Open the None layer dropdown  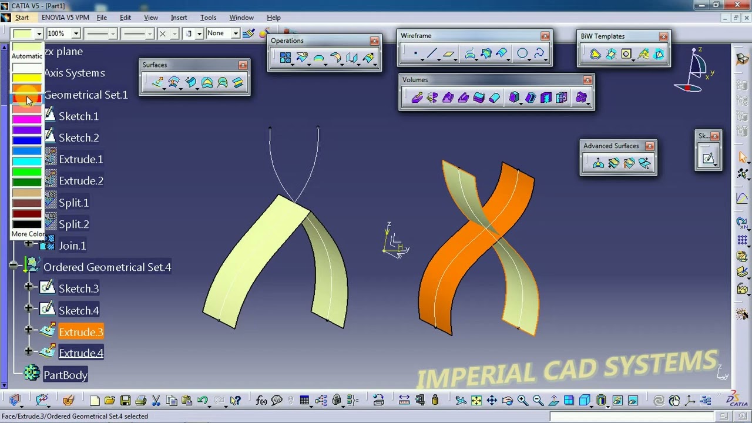pyautogui.click(x=235, y=33)
